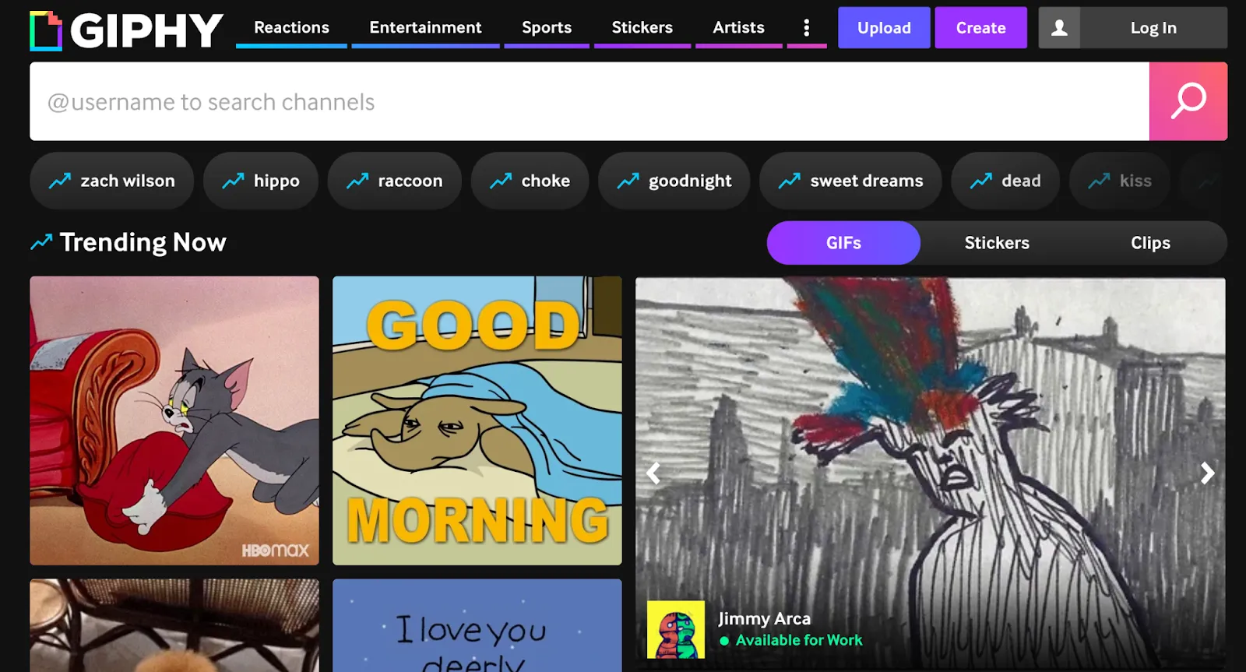This screenshot has width=1246, height=672.
Task: Select the trending tag goodnight
Action: [x=674, y=181]
